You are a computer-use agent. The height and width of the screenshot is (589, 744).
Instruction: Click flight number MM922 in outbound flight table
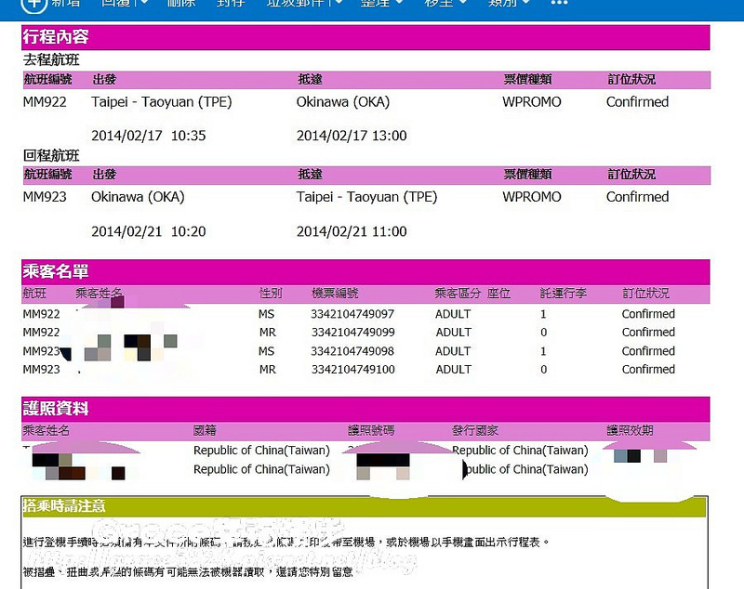click(45, 102)
